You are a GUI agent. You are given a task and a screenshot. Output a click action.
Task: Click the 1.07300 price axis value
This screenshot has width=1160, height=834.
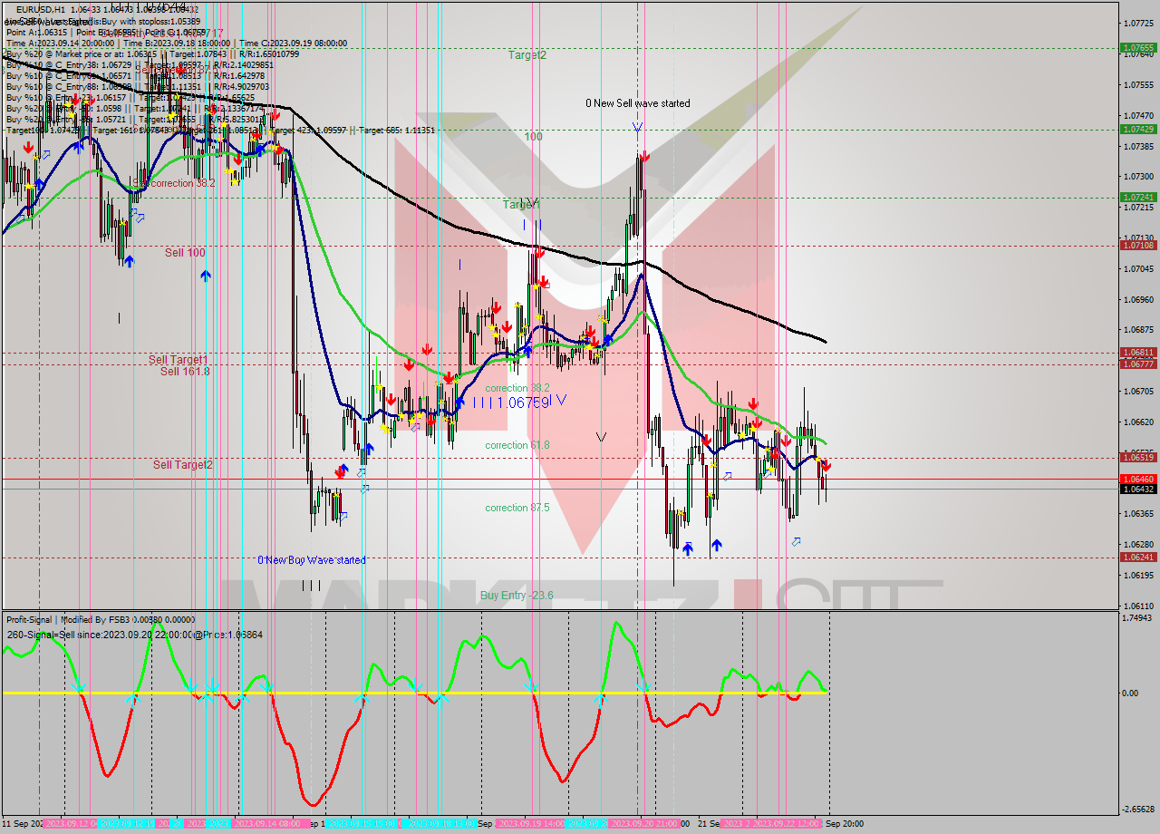coord(1138,176)
